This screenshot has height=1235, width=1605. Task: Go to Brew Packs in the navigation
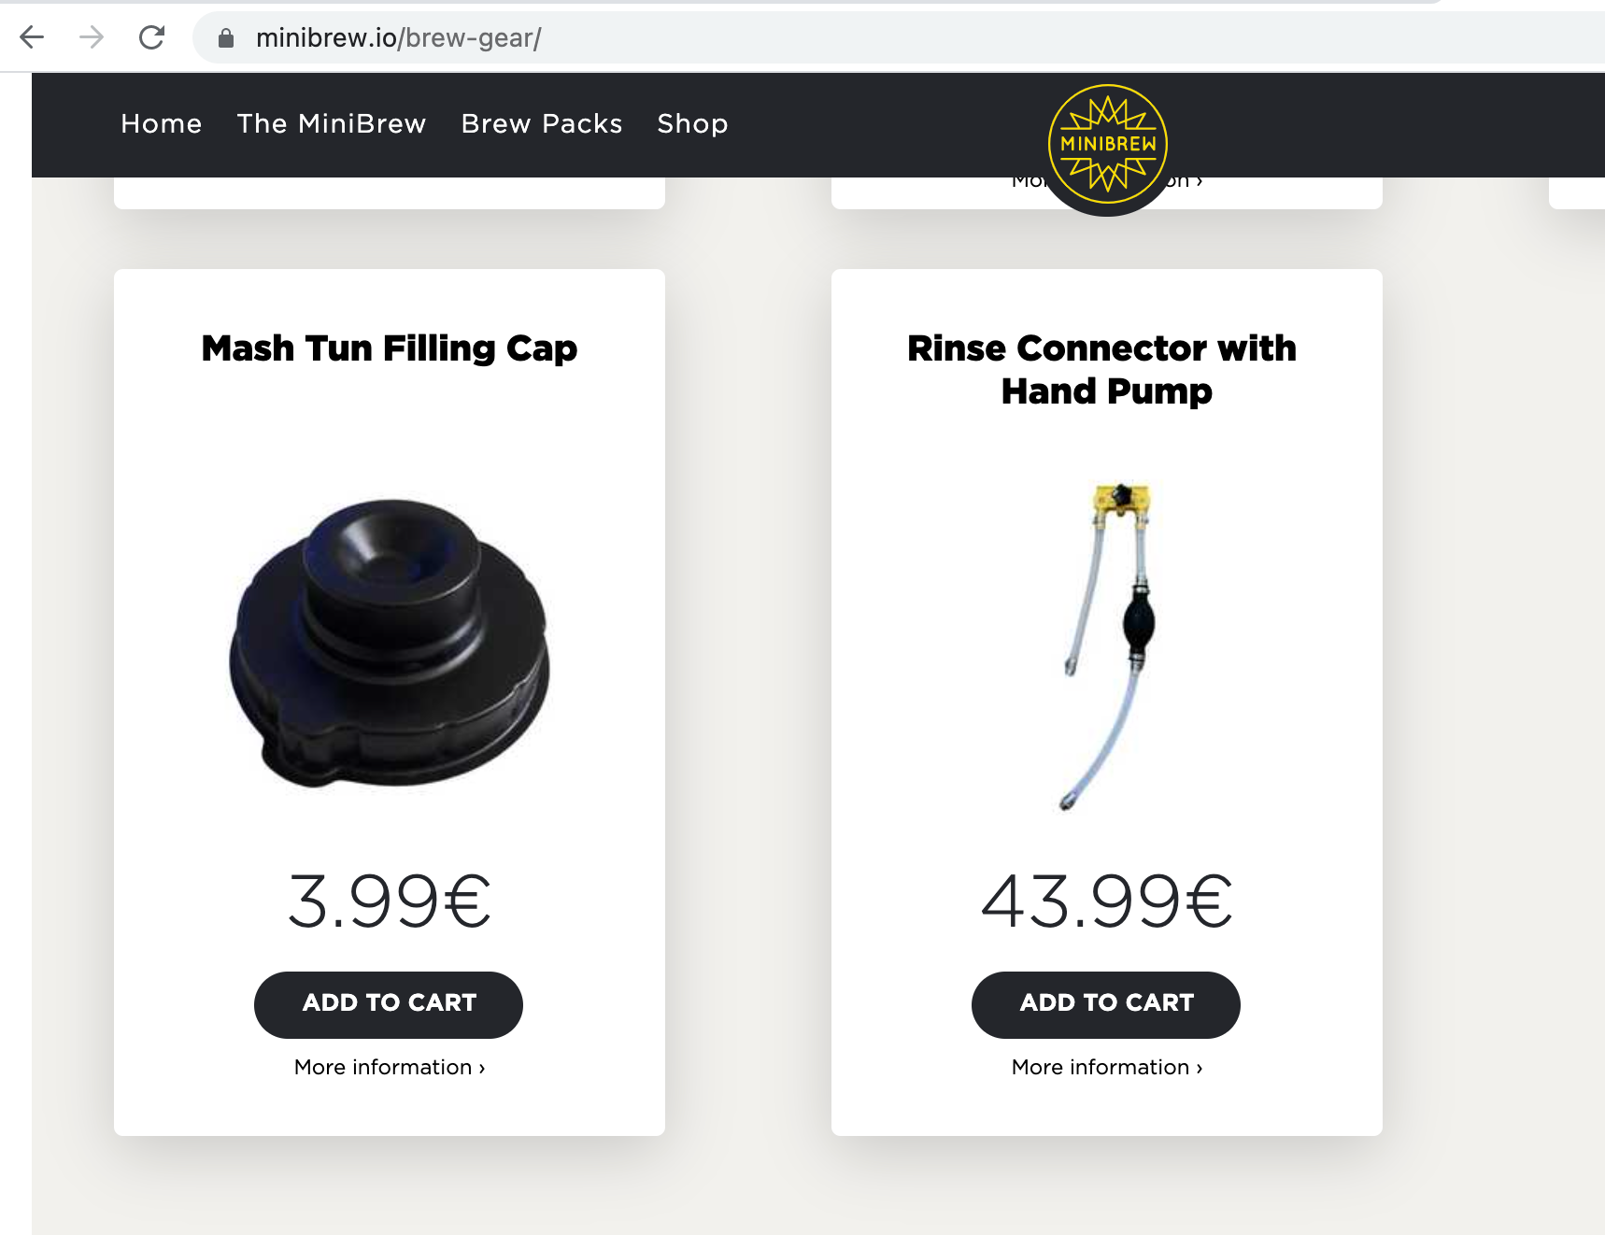[x=542, y=124]
